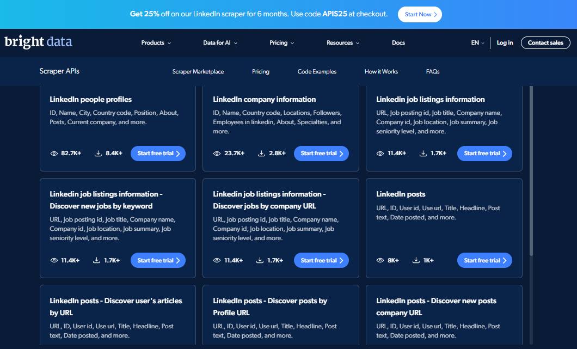This screenshot has width=577, height=349.
Task: Click Contact sales
Action: 545,42
